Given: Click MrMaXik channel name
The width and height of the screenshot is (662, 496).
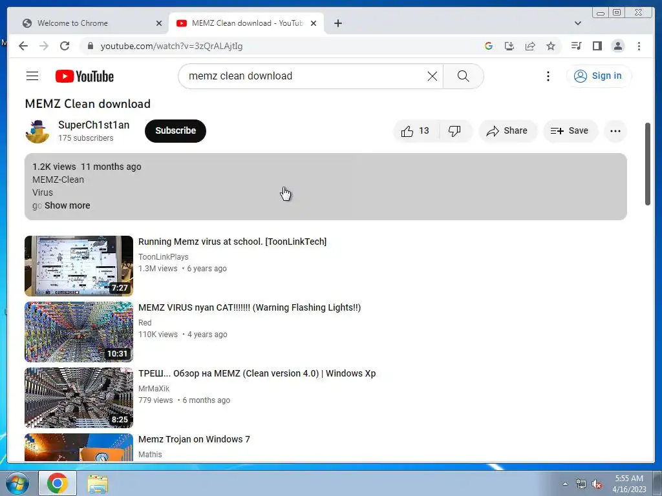Looking at the screenshot, I should click(154, 388).
